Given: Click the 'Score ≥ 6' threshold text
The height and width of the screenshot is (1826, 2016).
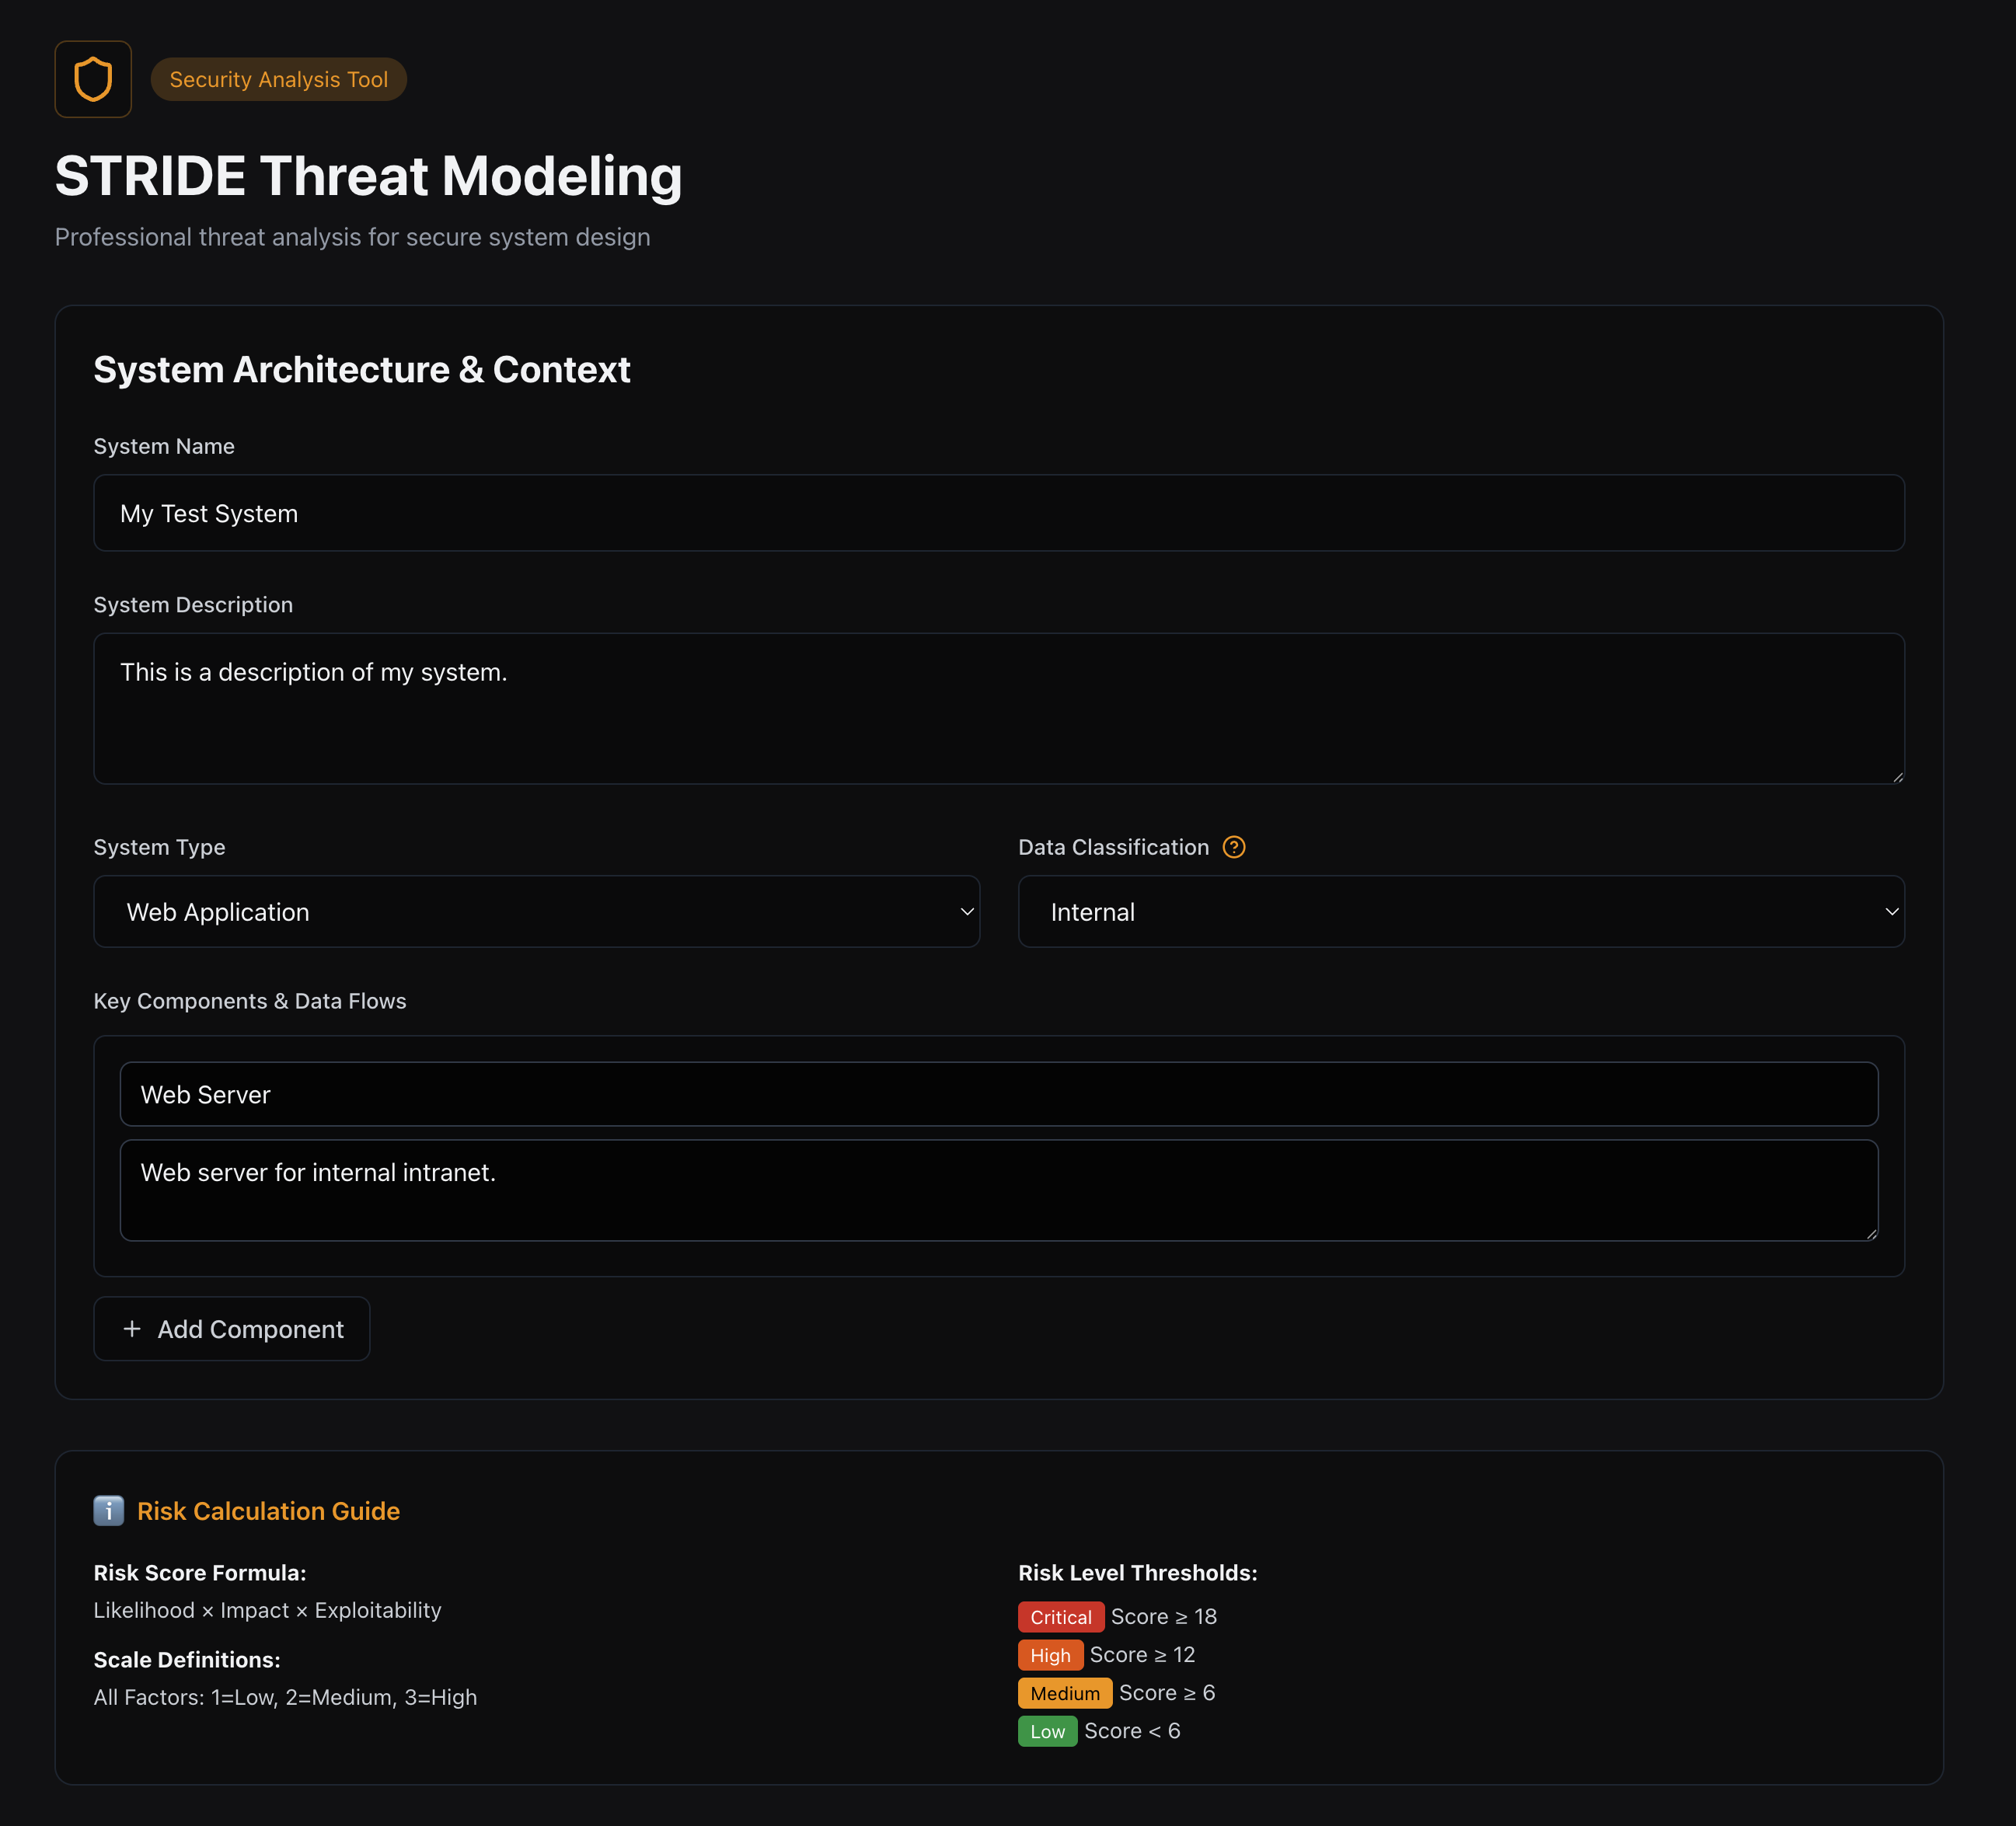Looking at the screenshot, I should pos(1167,1693).
